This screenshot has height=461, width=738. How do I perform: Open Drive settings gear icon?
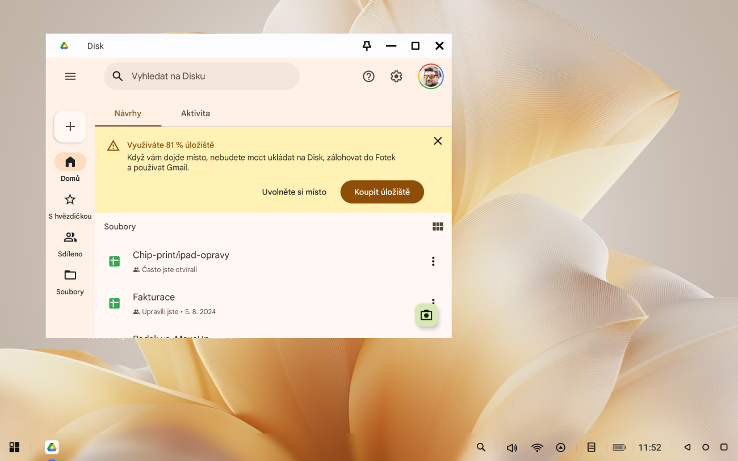(x=396, y=76)
